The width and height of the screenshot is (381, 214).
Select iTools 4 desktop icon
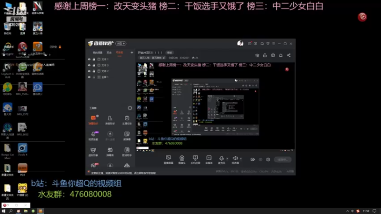click(22, 150)
